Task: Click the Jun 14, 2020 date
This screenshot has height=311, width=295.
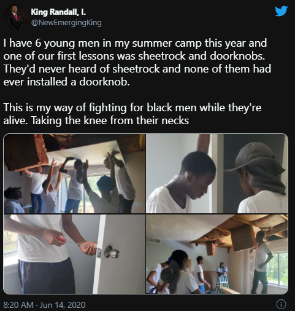Action: (x=63, y=305)
